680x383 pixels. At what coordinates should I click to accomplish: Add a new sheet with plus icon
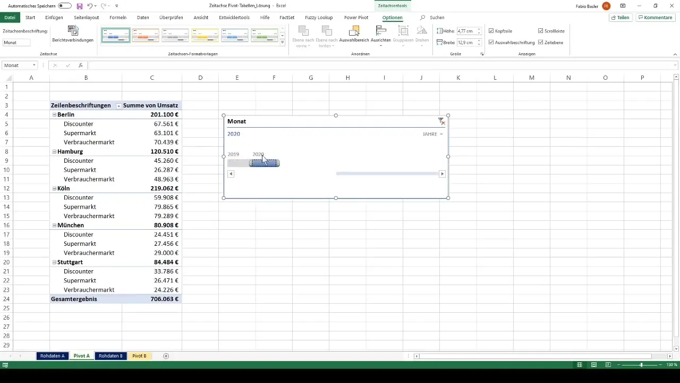(x=166, y=356)
